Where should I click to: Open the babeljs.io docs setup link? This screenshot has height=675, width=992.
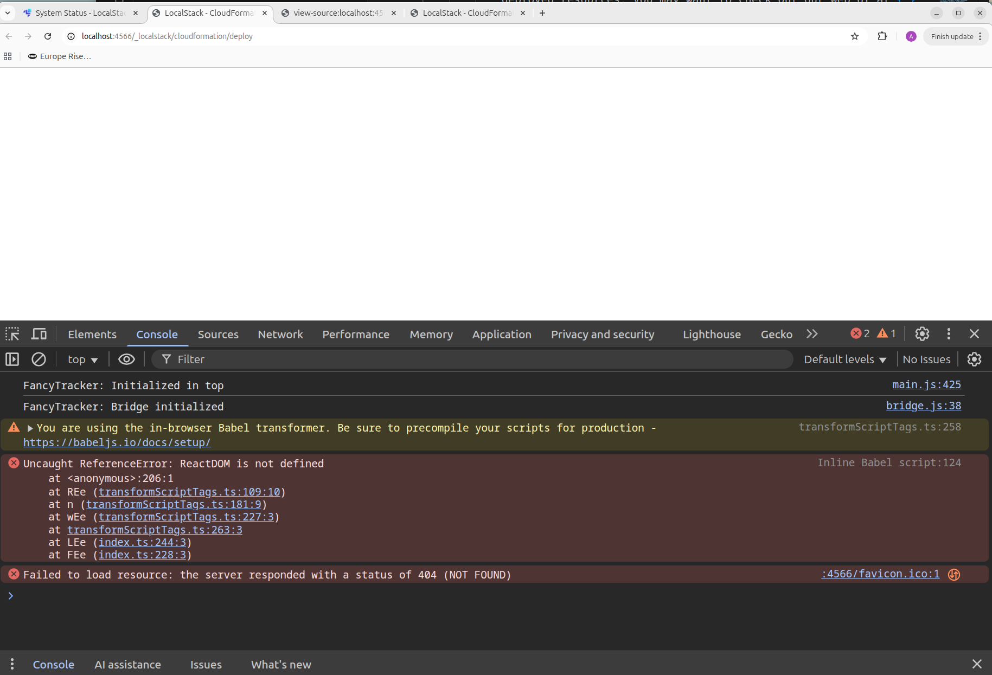[x=117, y=442]
